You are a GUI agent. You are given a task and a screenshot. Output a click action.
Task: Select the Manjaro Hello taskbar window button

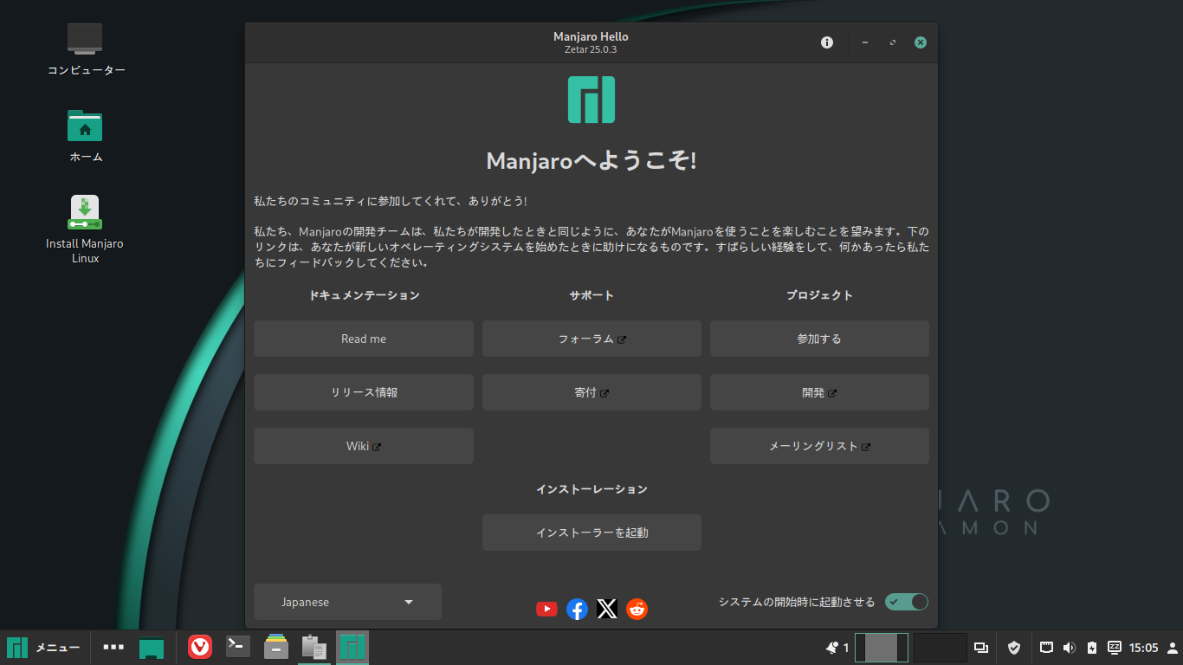click(352, 647)
